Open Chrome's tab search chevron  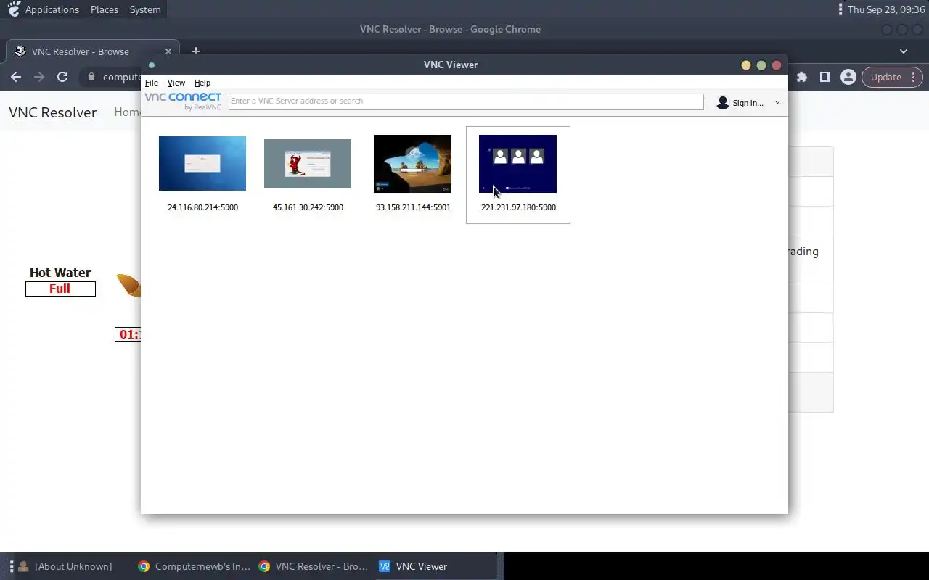pyautogui.click(x=904, y=51)
